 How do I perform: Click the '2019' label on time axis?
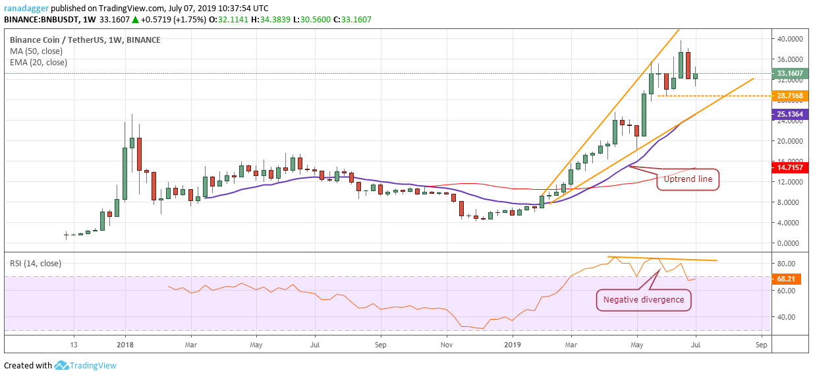point(513,345)
